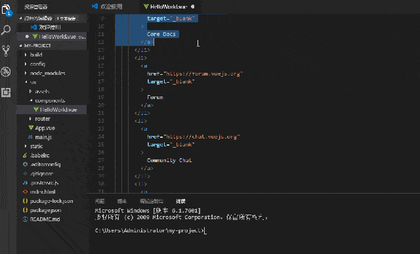The height and width of the screenshot is (254, 420).
Task: Expand the static folder
Action: point(36,146)
